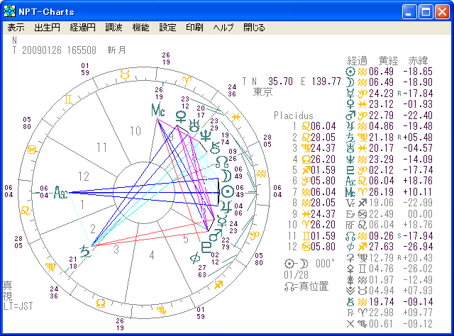Screen dimensions: 454x336
Task: Click the Sun-Moon angle 000° text
Action: tap(325, 264)
